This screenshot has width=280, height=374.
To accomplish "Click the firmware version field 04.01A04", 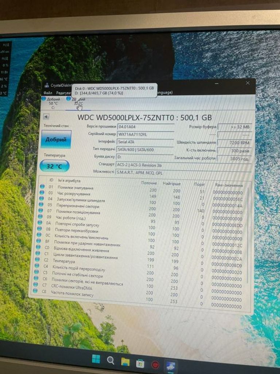I will point(145,126).
